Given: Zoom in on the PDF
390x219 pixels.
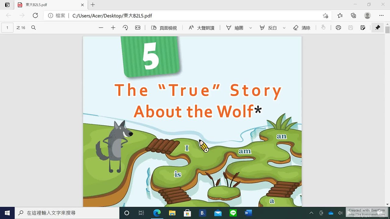Looking at the screenshot, I should point(113,28).
